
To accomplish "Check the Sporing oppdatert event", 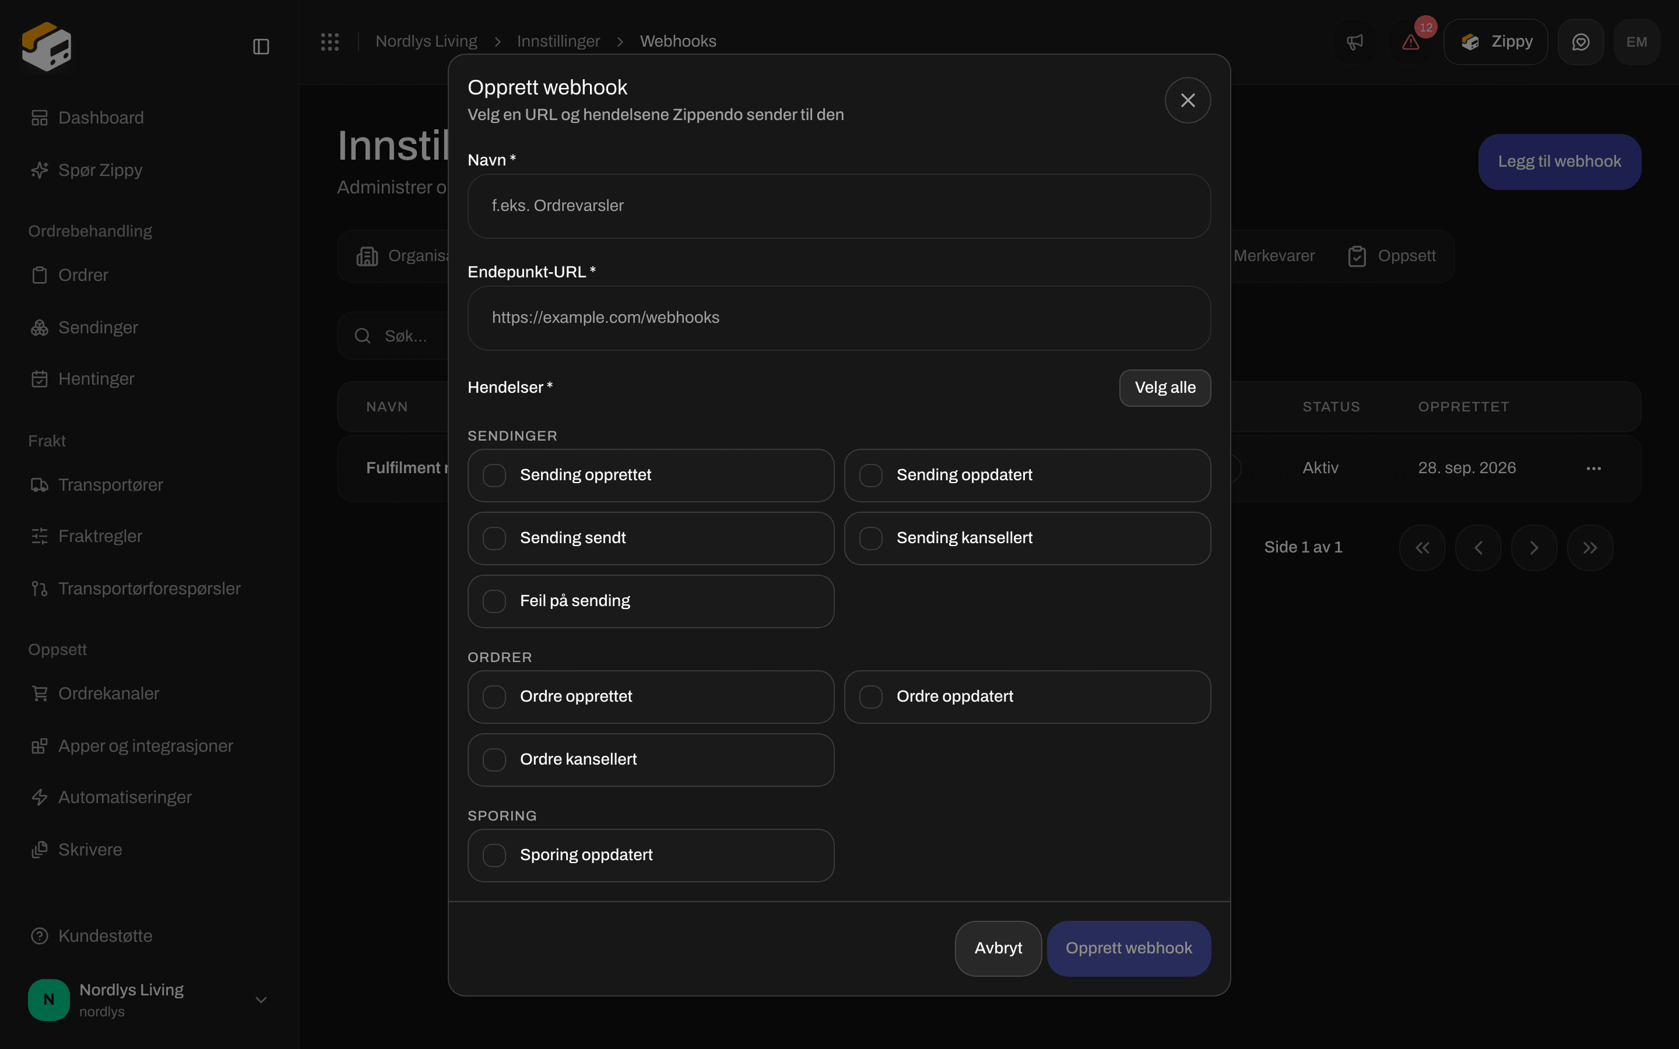I will click(651, 856).
